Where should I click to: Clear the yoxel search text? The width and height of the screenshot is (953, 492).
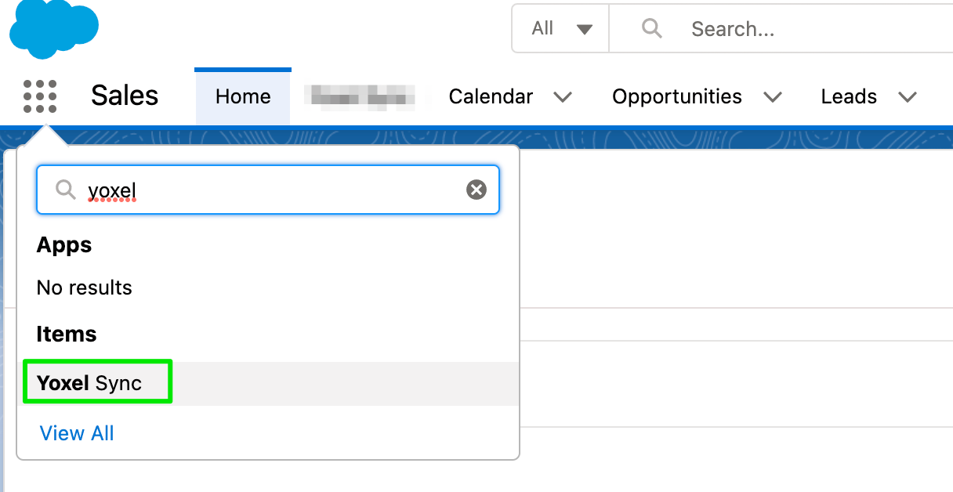coord(476,190)
